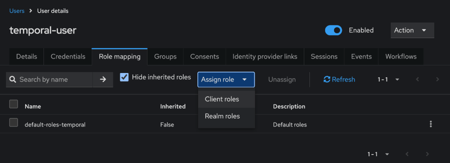Image resolution: width=450 pixels, height=163 pixels.
Task: Choose Realm roles from the menu
Action: (226, 116)
